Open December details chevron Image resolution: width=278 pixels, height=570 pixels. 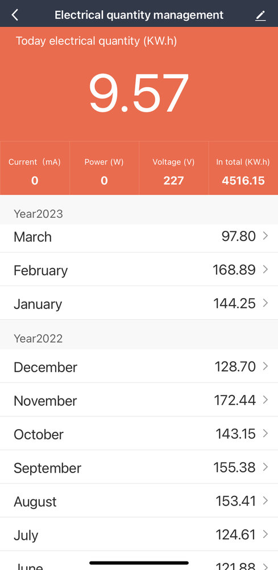point(265,366)
